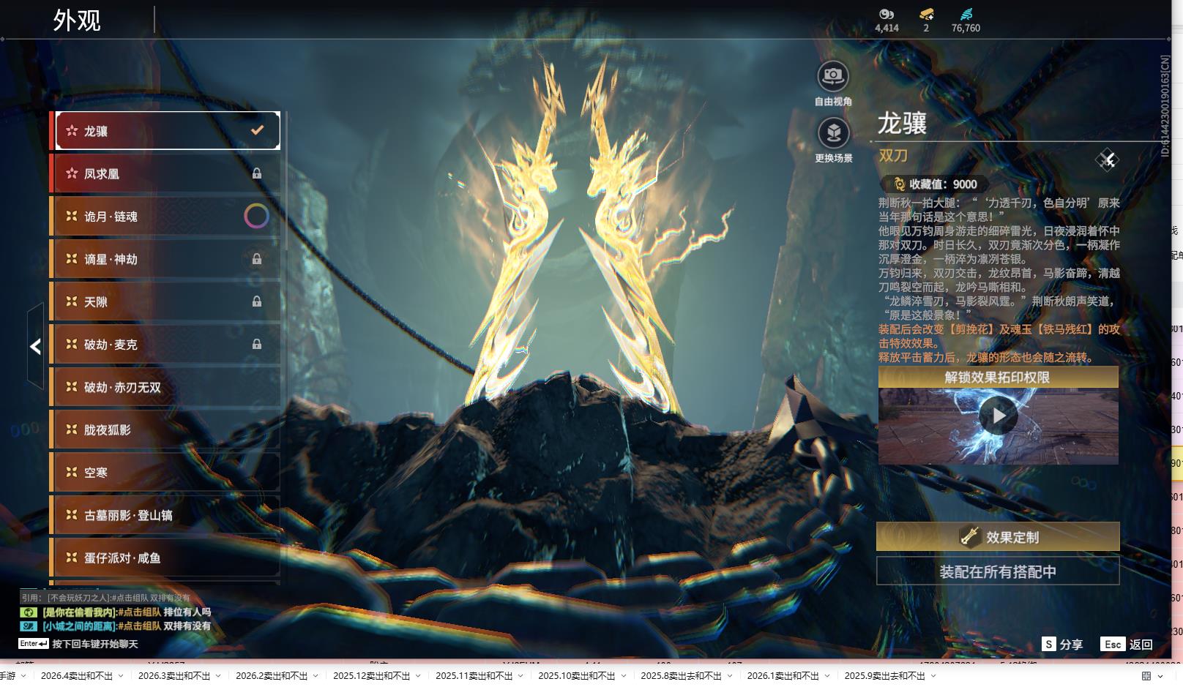Click the cyan feather currency icon

click(x=966, y=14)
